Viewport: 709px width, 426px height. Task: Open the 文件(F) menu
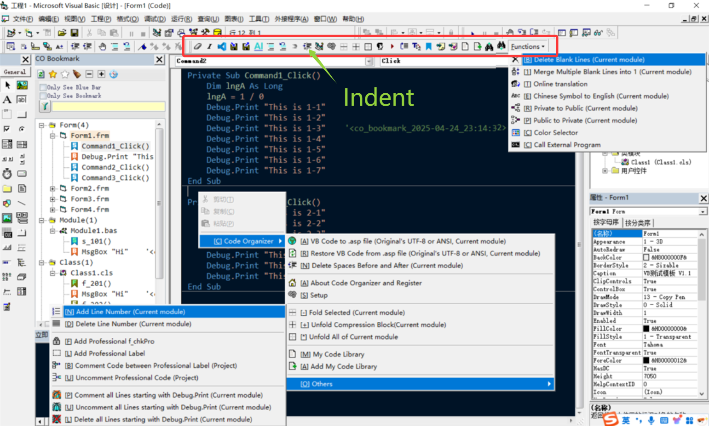point(23,19)
